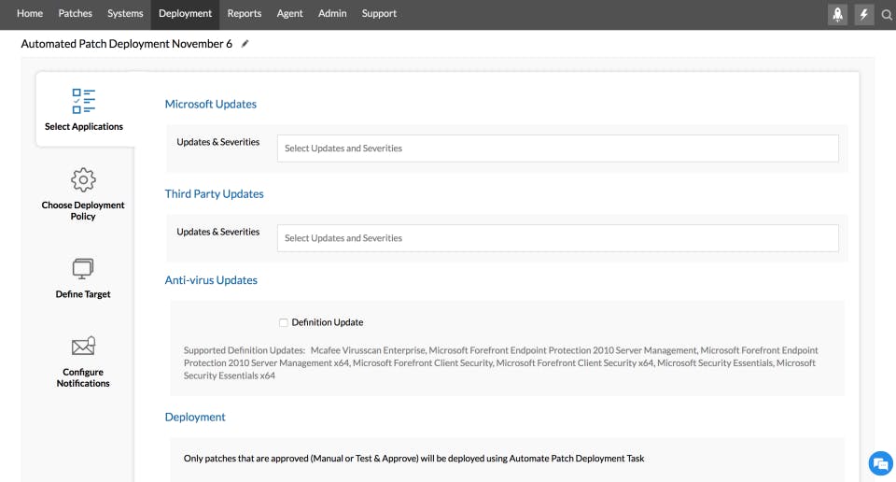This screenshot has width=896, height=482.
Task: Go to Define Target step label
Action: click(83, 294)
